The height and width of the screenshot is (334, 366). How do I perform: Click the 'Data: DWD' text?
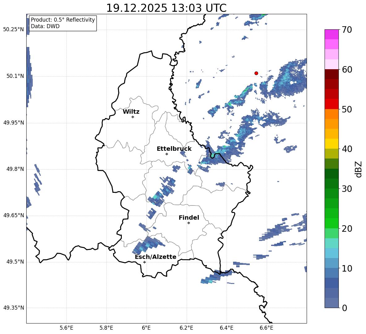(45, 26)
